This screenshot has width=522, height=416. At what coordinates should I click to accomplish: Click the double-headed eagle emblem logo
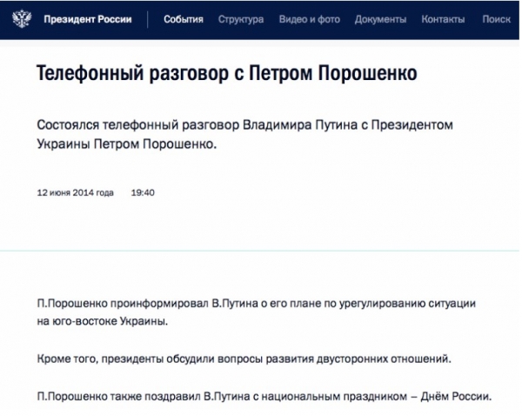22,19
